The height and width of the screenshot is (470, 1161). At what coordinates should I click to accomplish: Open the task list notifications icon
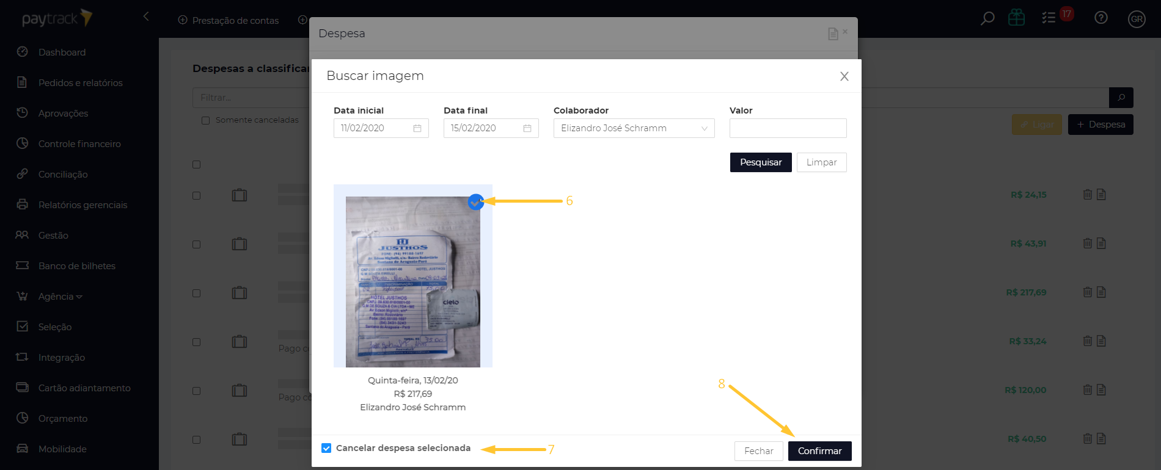tap(1049, 18)
